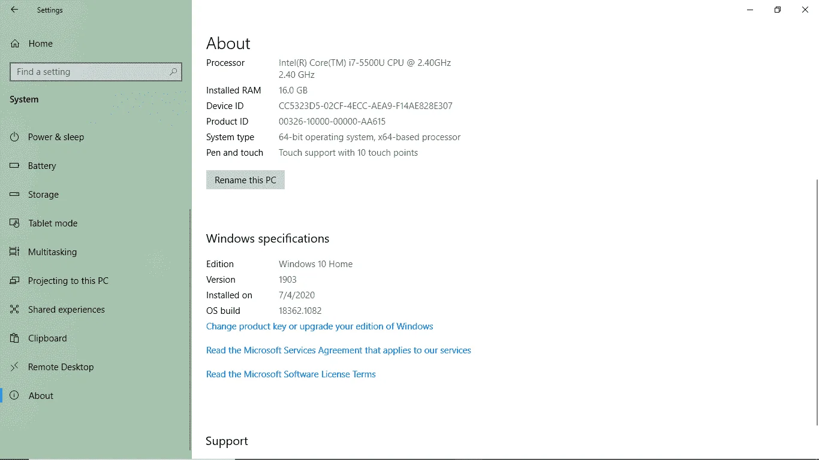Click the Device ID value CC5323D5-02CF-4ECC-AEA9-F14AE828E307
This screenshot has height=460, width=819.
point(366,106)
